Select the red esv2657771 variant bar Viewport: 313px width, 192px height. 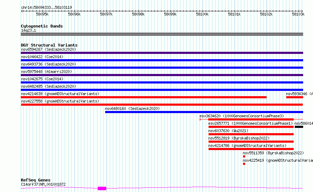click(251, 127)
